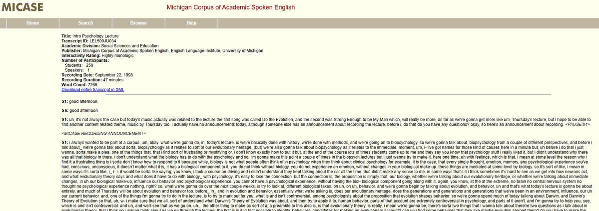Click the PAUSE:04 marker in transcript
The width and height of the screenshot is (599, 211).
(x=578, y=124)
